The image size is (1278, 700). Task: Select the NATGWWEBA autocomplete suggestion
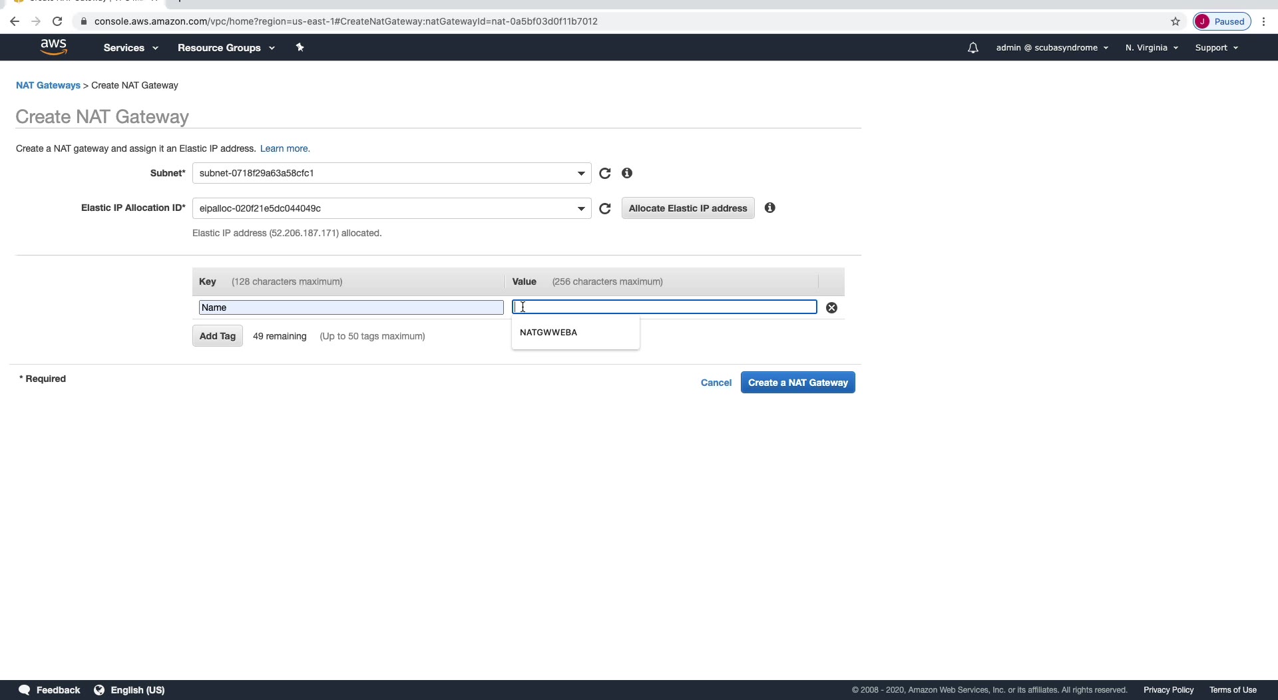tap(576, 333)
